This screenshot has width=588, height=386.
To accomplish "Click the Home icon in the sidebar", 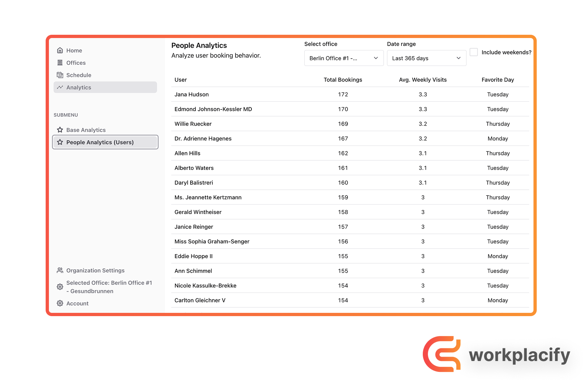I will [60, 50].
